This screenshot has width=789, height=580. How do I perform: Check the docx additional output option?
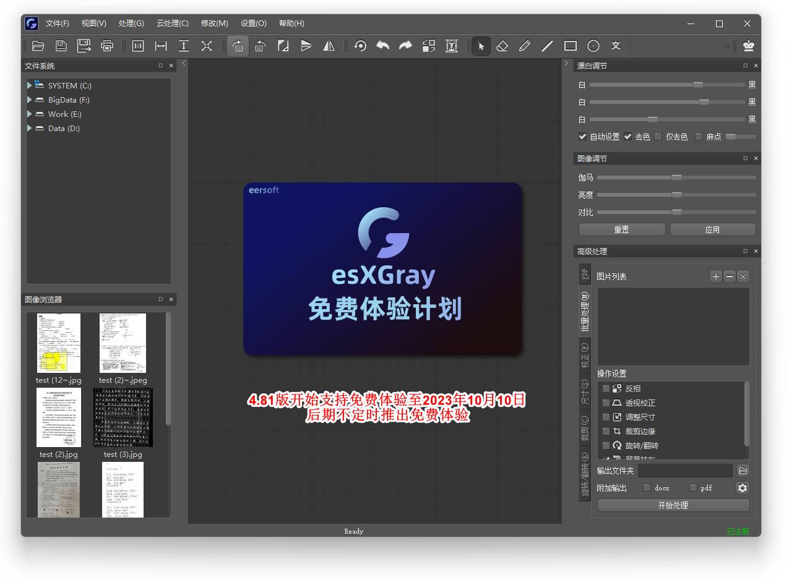(x=645, y=488)
